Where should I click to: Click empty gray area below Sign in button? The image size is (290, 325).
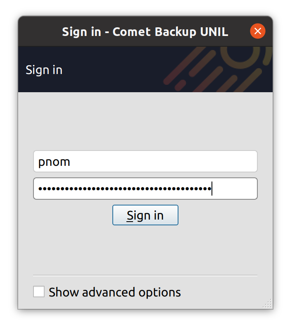coord(145,248)
